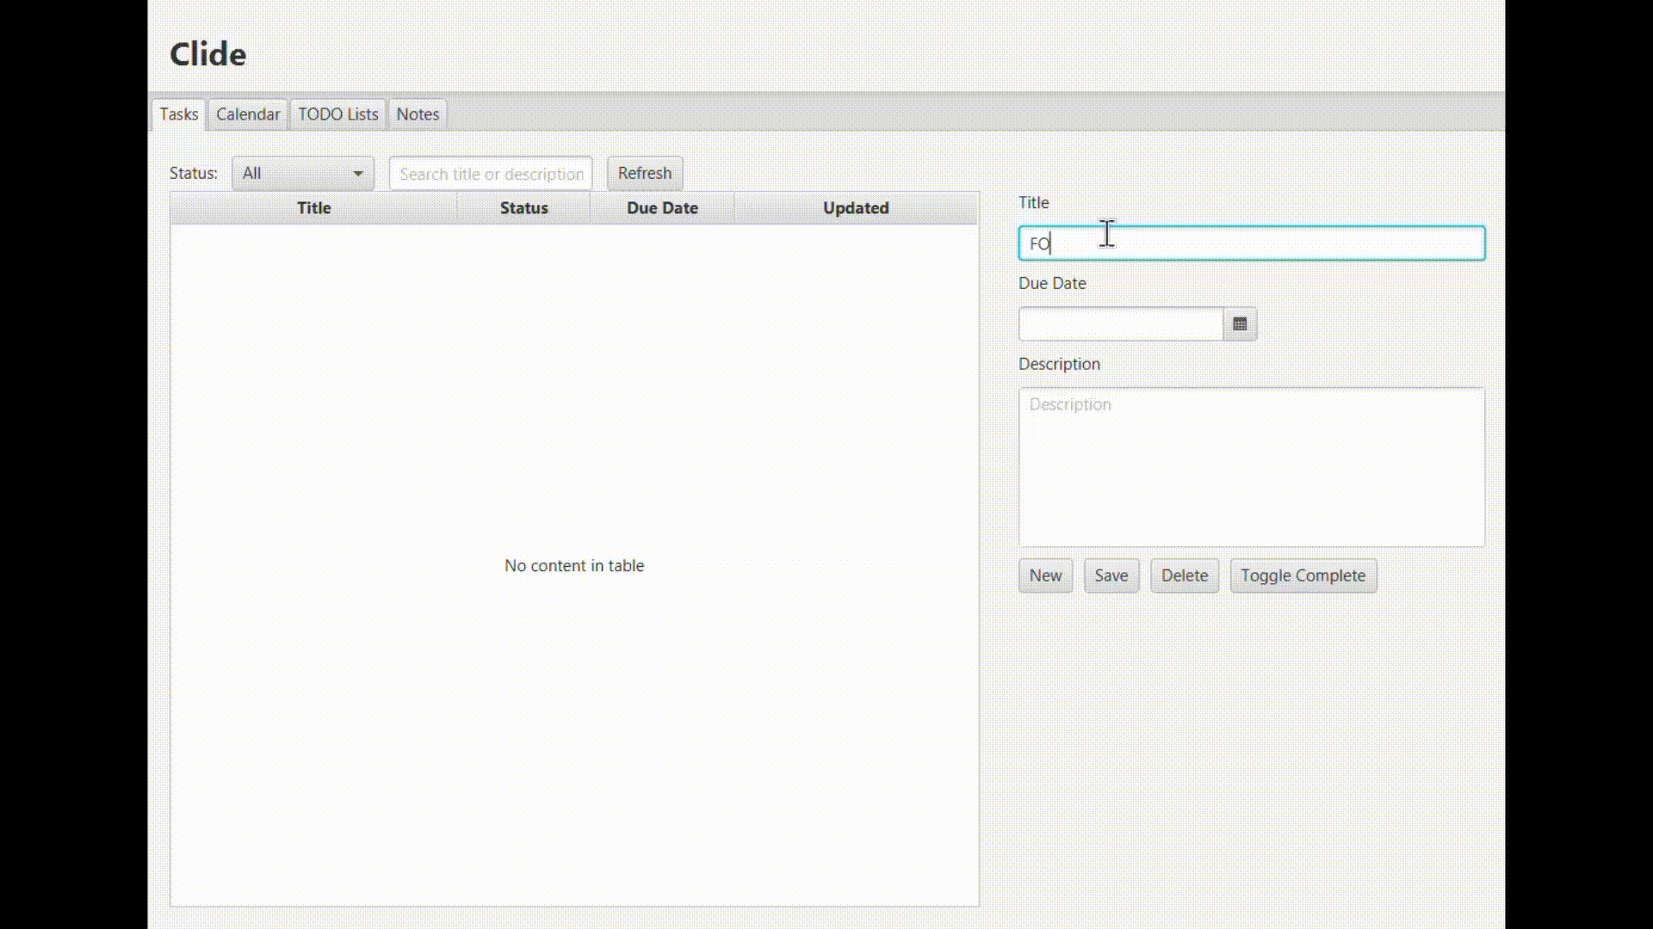The width and height of the screenshot is (1653, 929).
Task: Click the Toggle Complete button
Action: [x=1303, y=575]
